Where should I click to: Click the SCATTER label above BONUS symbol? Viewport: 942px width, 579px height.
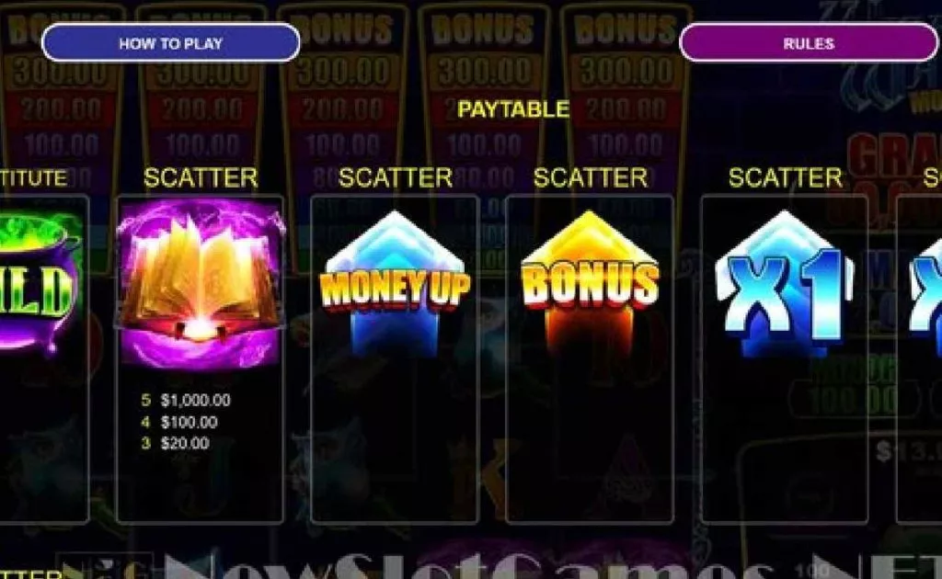591,177
